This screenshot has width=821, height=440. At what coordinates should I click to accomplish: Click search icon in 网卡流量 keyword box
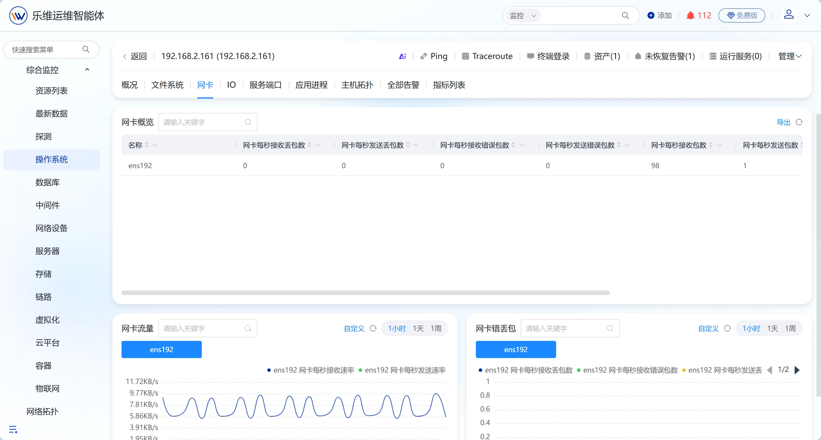248,328
